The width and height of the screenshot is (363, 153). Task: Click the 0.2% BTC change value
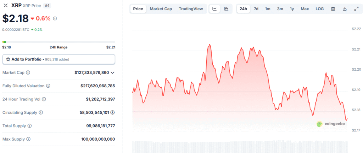tap(38, 30)
